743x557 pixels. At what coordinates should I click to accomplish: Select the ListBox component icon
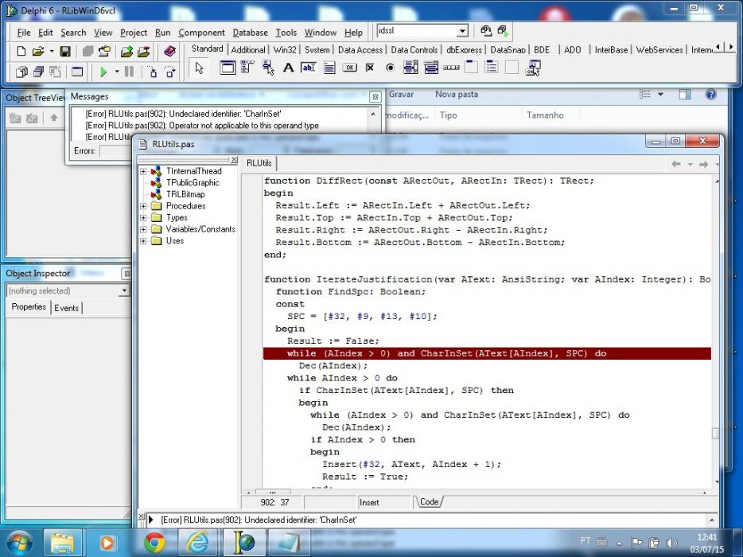[410, 68]
